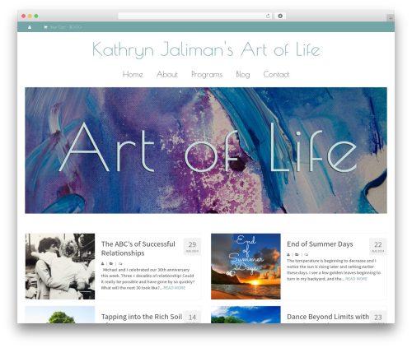Open the shopping cart icon
Viewport: 412px width, 348px height.
pyautogui.click(x=45, y=27)
